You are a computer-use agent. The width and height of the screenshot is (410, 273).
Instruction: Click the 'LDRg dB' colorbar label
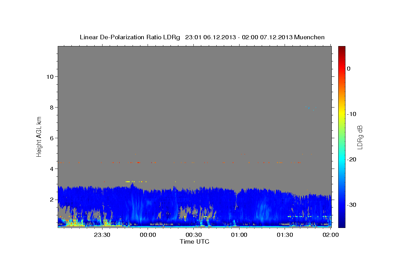(359, 137)
